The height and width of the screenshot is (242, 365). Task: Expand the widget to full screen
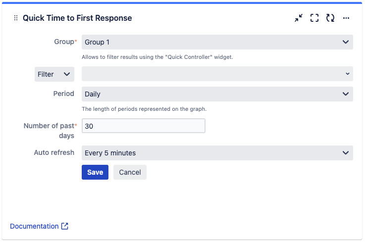[x=314, y=18]
